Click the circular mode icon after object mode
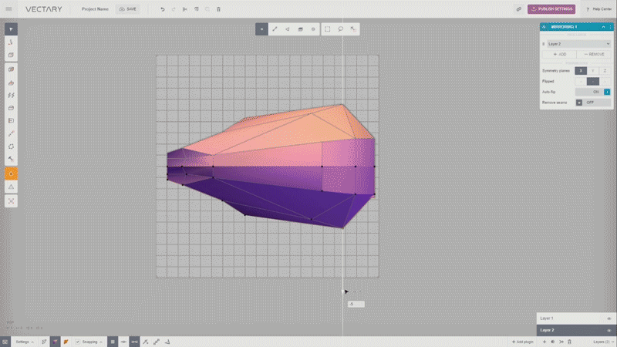This screenshot has width=617, height=347. tap(313, 29)
